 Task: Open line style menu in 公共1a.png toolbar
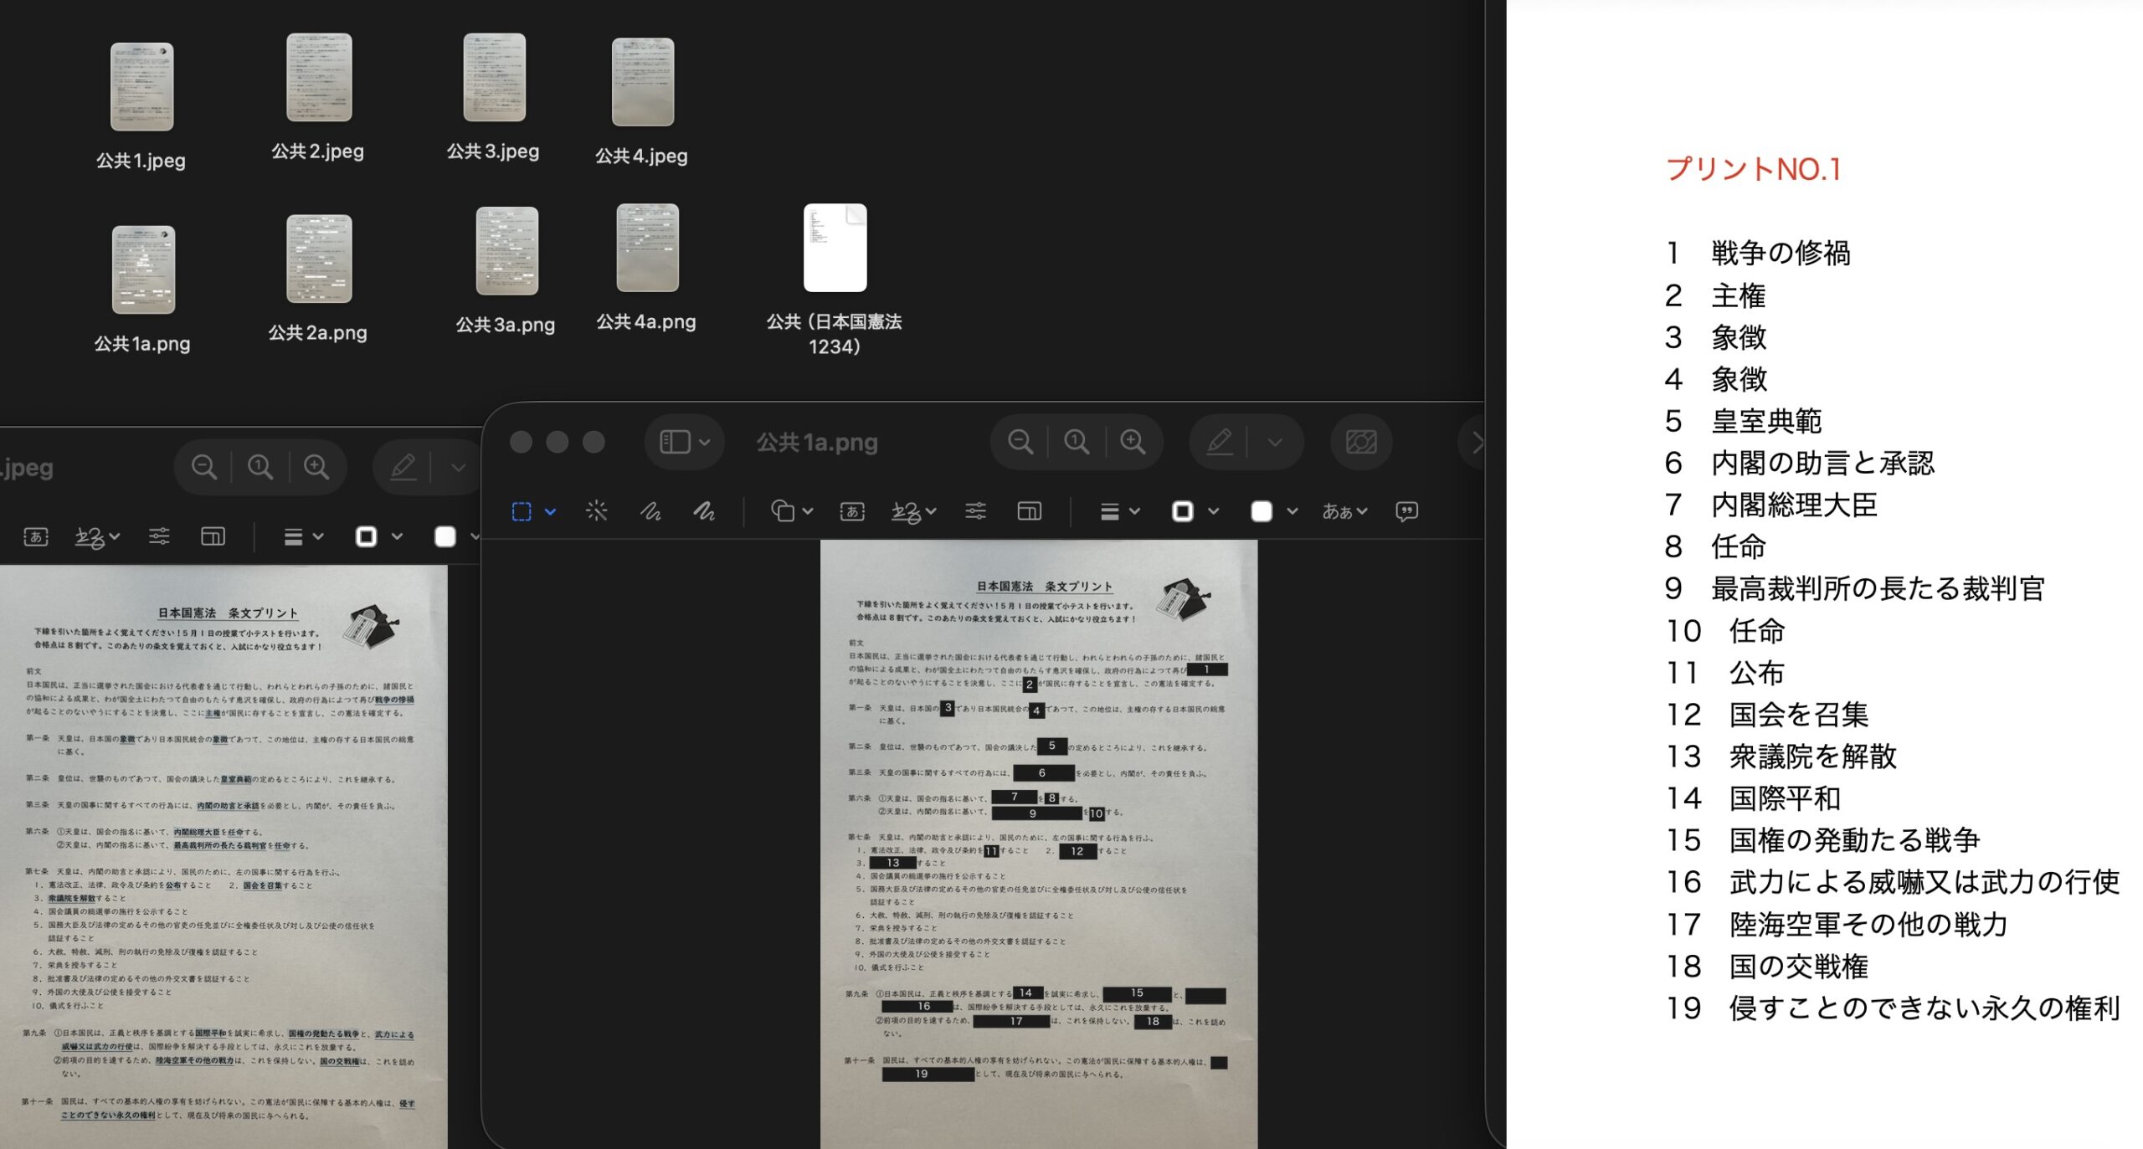(1118, 510)
